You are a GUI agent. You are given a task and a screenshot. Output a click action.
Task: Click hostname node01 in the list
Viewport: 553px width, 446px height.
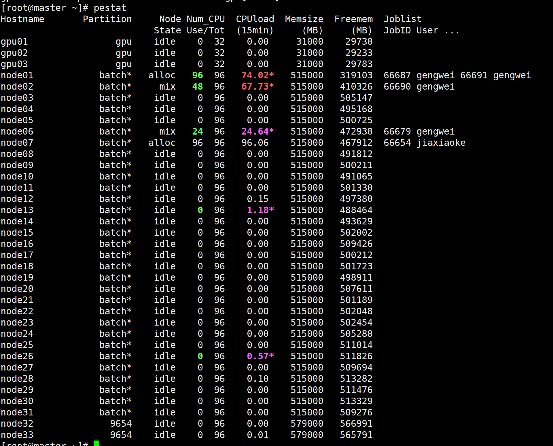17,75
